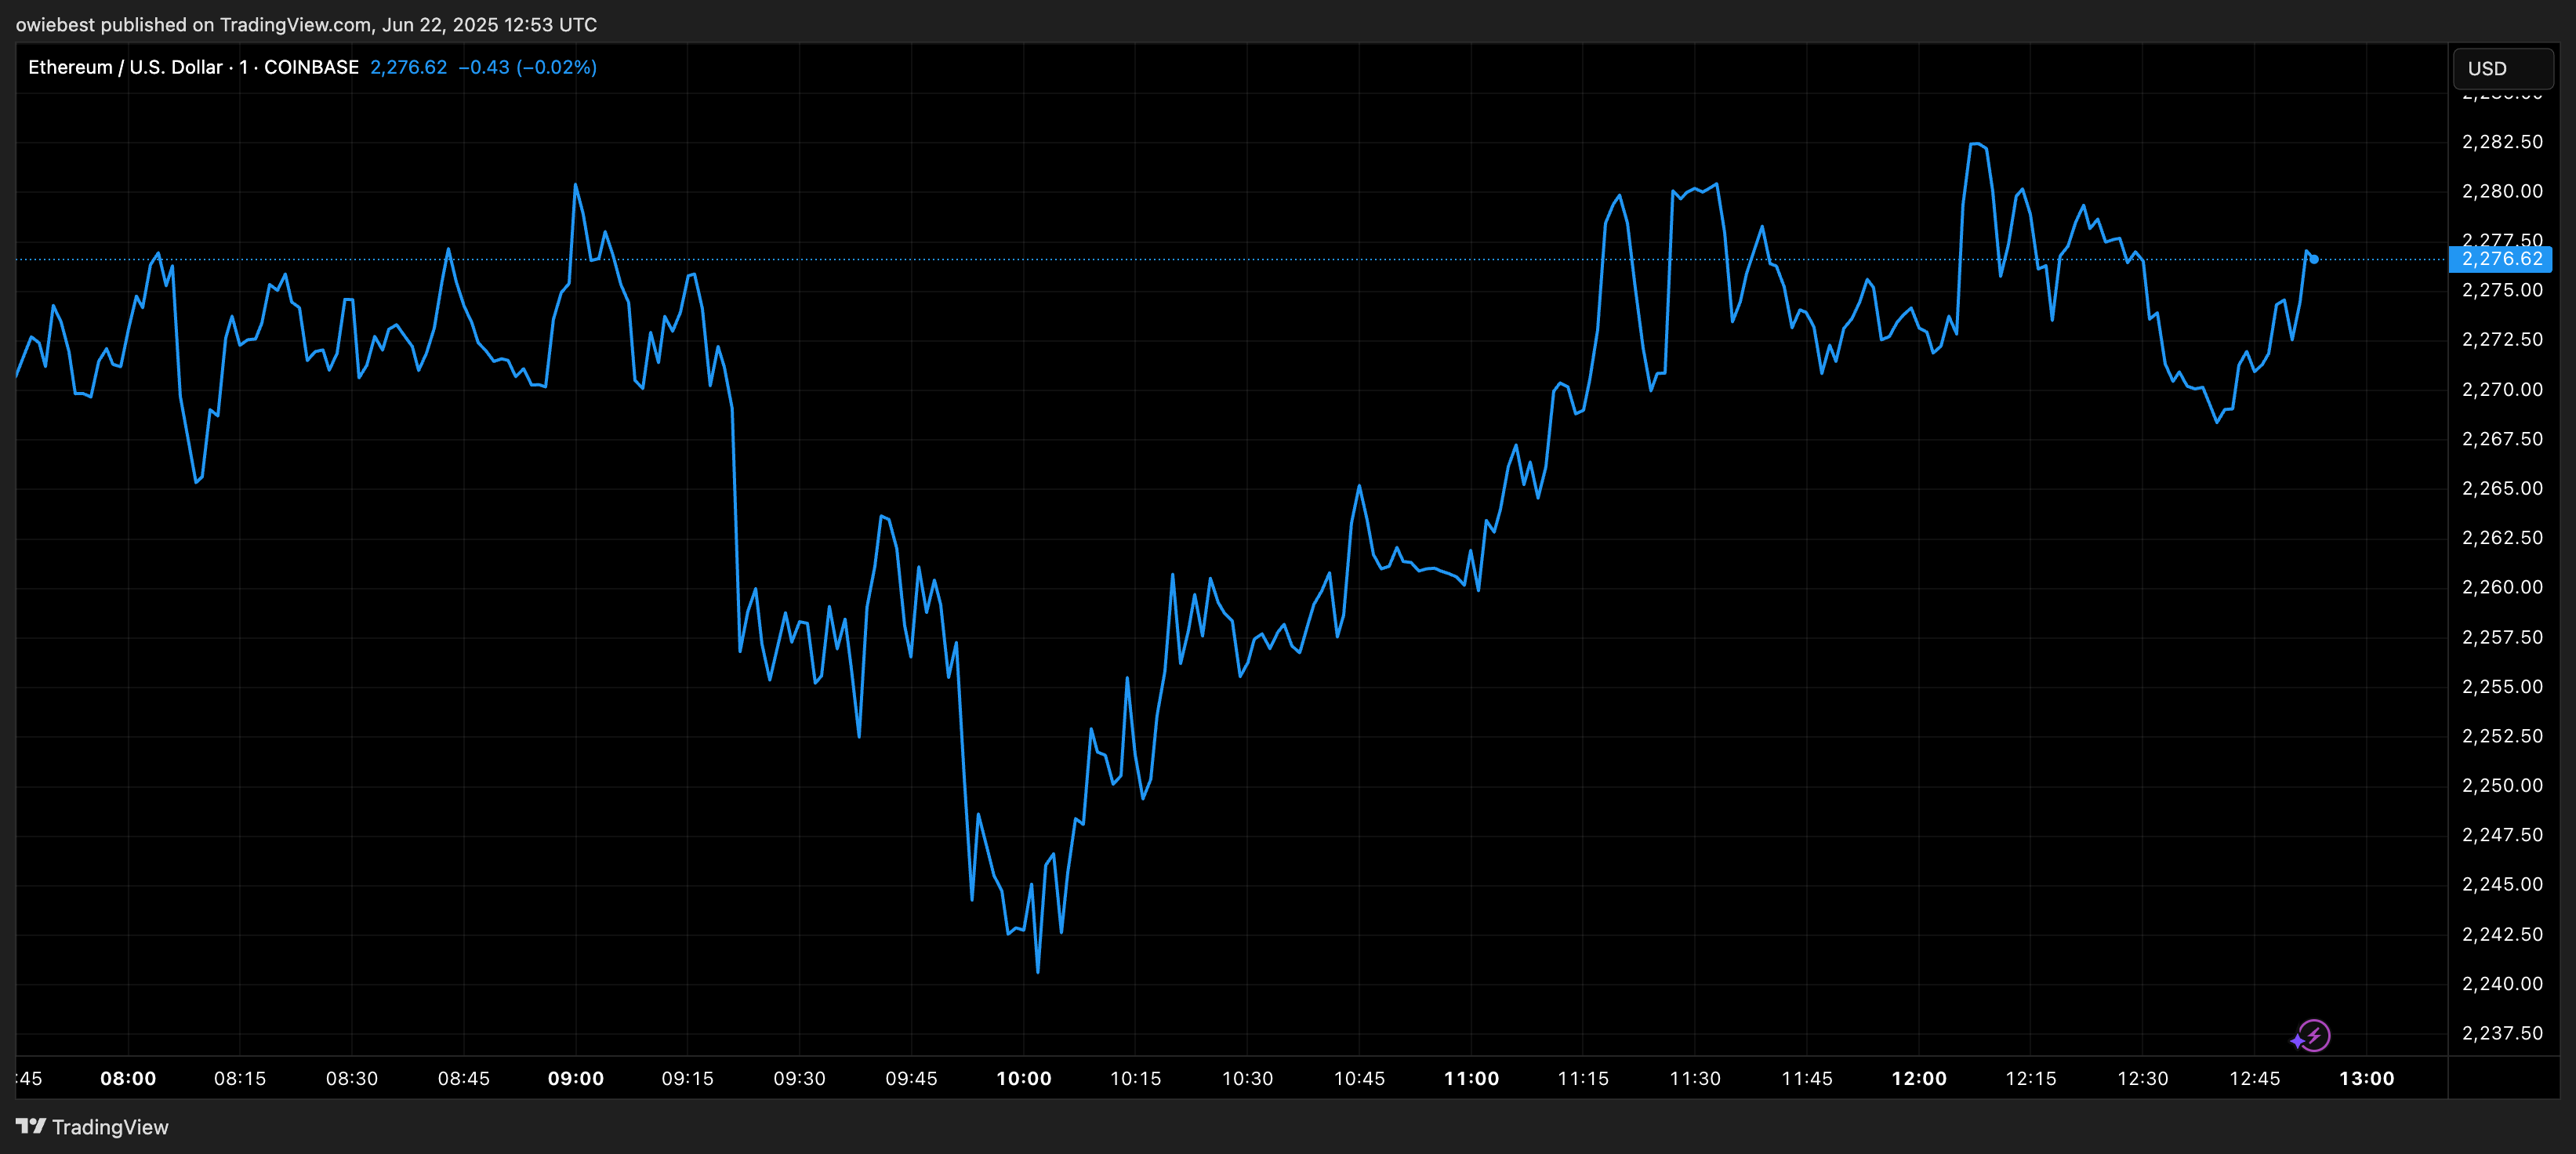Click the 2,265.00 price scale label
Viewport: 2576px width, 1154px height.
2502,489
